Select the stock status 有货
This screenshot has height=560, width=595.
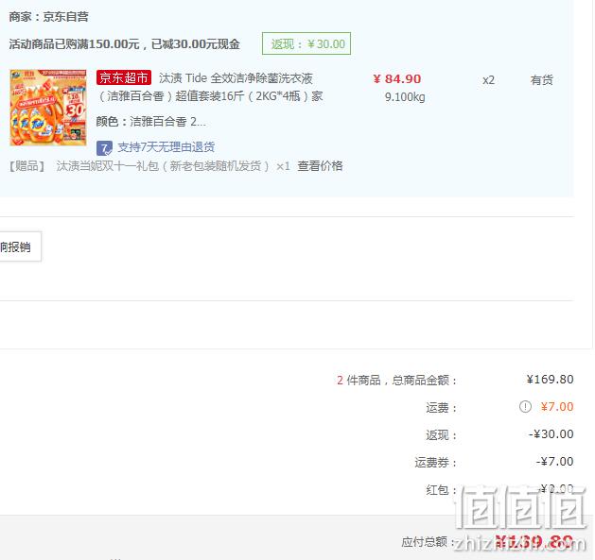[541, 80]
